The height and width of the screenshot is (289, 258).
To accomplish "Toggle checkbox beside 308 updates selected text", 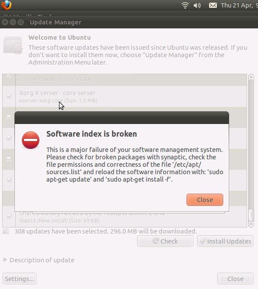I will [6, 231].
